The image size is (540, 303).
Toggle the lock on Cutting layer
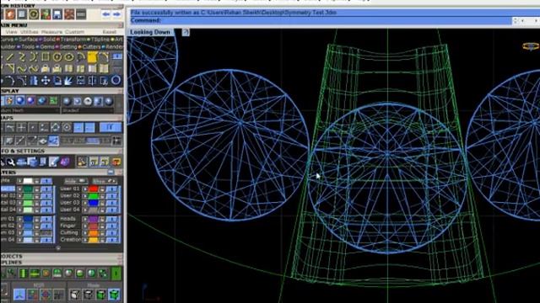102,233
